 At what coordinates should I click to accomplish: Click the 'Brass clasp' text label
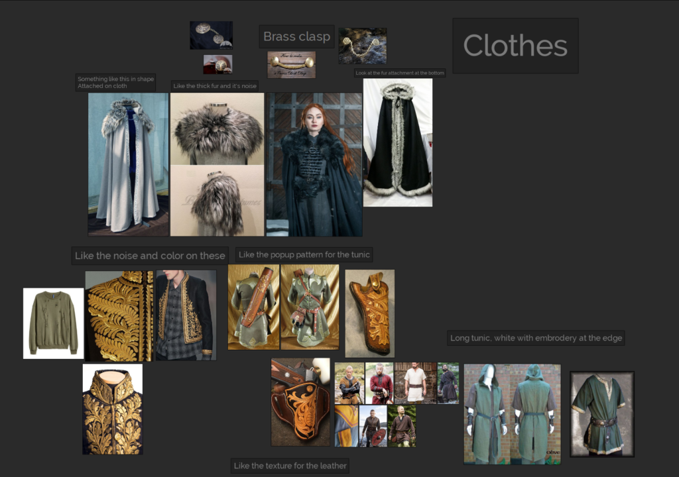(296, 36)
